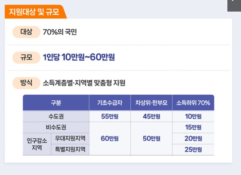The image size is (241, 175).
Task: Select the 25만원 table cell
Action: pyautogui.click(x=193, y=149)
